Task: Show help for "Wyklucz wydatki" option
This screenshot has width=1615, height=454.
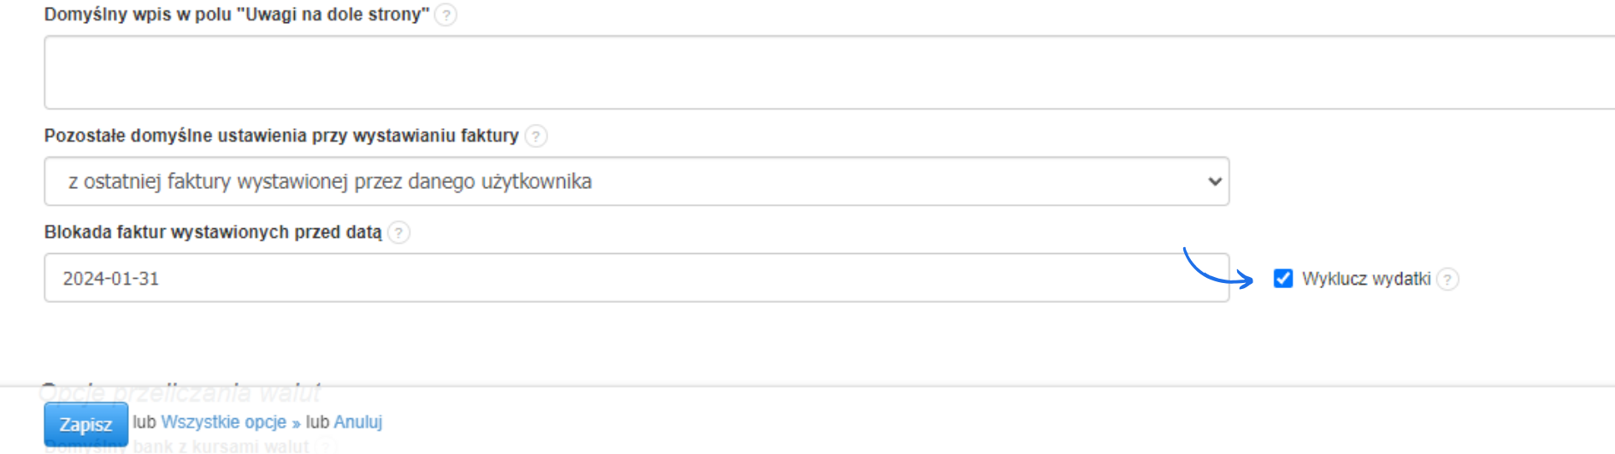Action: pyautogui.click(x=1447, y=280)
